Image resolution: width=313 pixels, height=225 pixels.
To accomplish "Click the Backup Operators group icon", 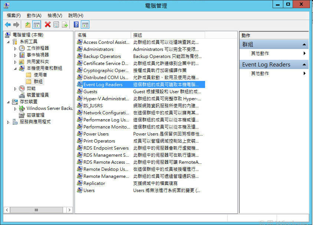I will (x=79, y=56).
